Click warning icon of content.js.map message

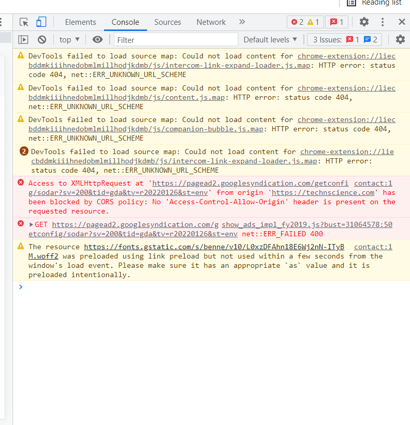tap(21, 87)
